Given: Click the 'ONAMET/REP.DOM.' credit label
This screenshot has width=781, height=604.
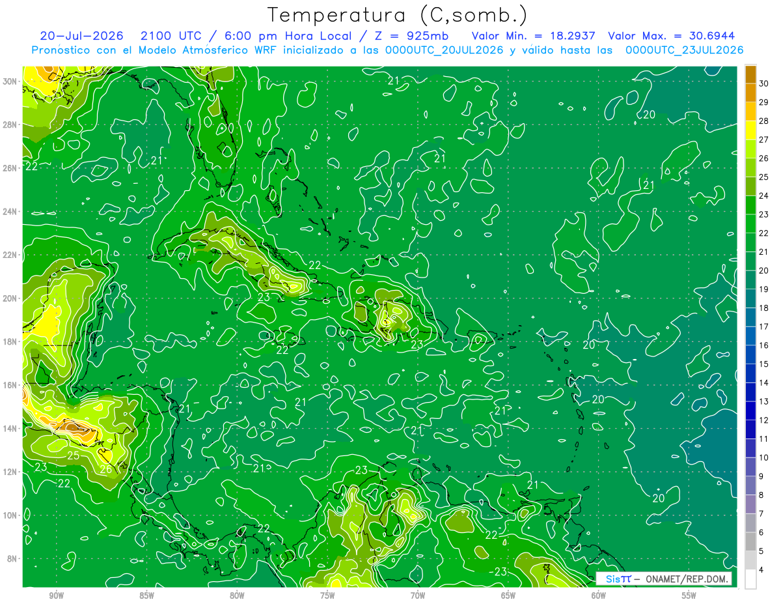Looking at the screenshot, I should pos(686,579).
